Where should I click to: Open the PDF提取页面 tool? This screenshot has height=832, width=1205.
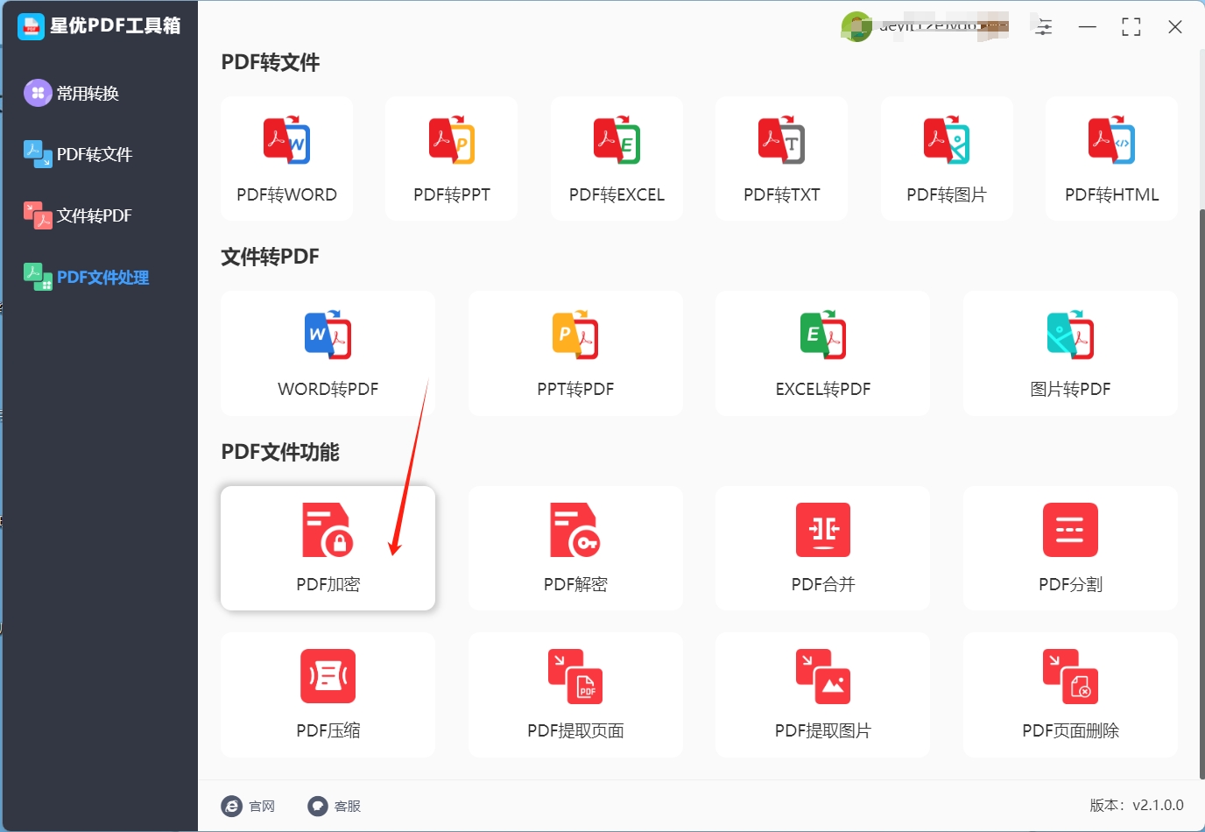click(x=575, y=695)
